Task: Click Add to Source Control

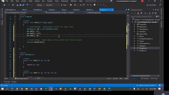Action: tap(146, 85)
